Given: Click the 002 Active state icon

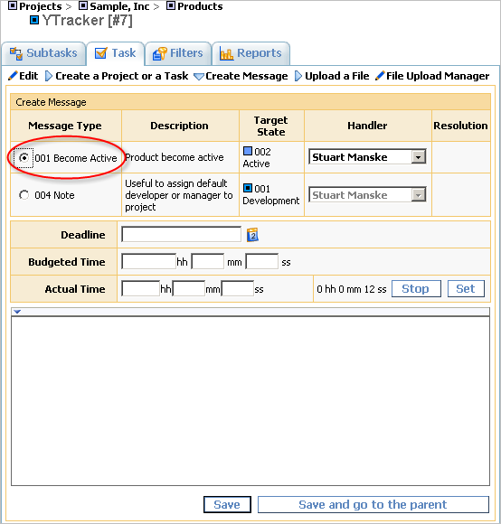Looking at the screenshot, I should [248, 151].
